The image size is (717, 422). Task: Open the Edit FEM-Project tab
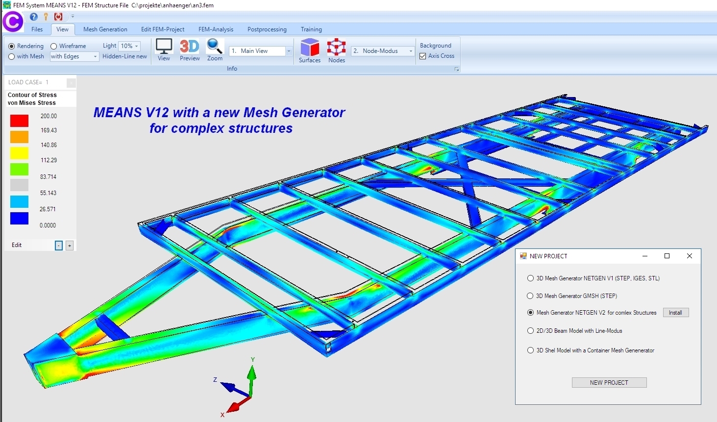point(163,29)
